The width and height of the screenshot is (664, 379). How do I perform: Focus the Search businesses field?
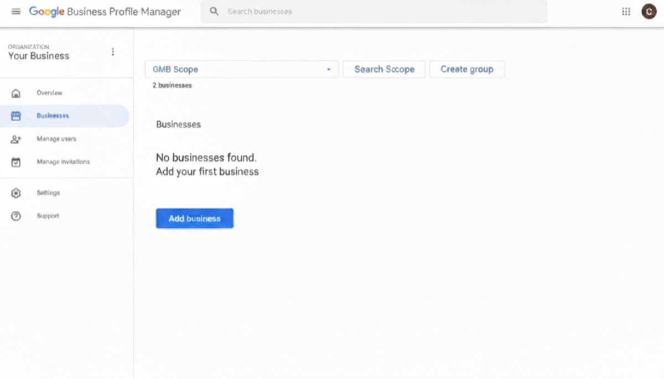pos(374,12)
